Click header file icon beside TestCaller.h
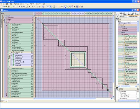This screenshot has width=140, height=109. [x=10, y=26]
